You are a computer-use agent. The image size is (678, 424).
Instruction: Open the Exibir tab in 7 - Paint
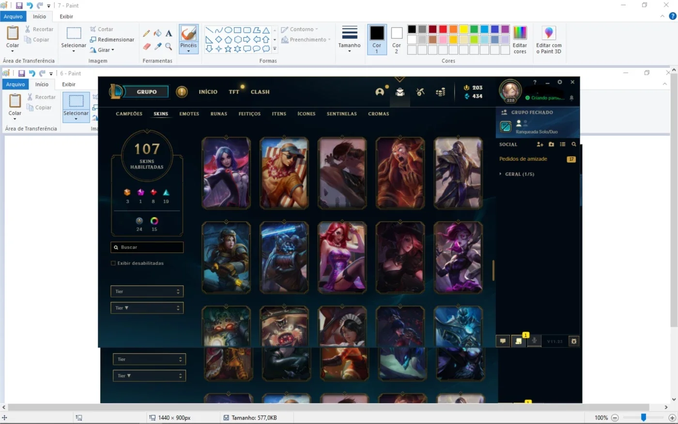tap(66, 16)
